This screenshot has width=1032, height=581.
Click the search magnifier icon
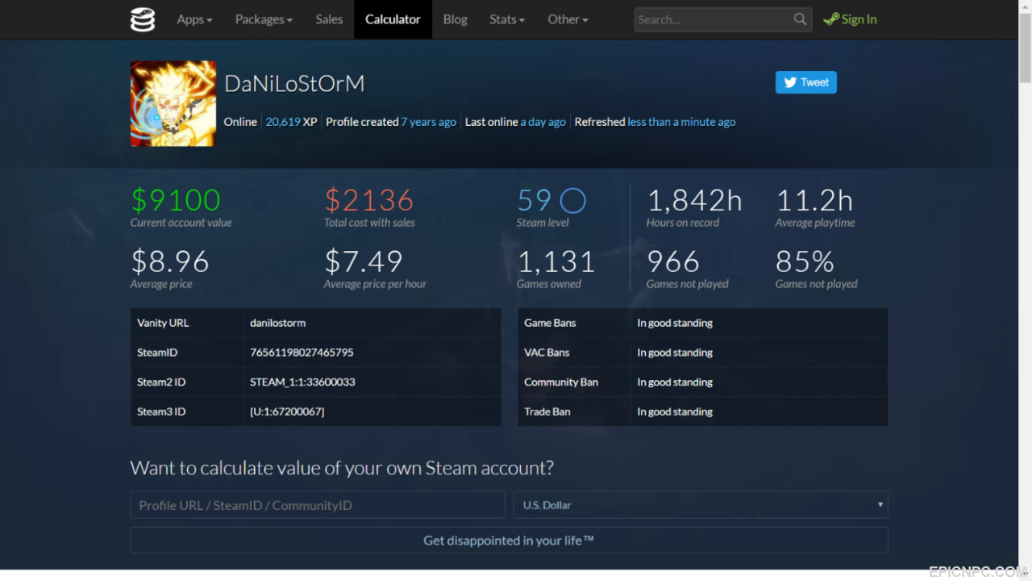tap(800, 19)
